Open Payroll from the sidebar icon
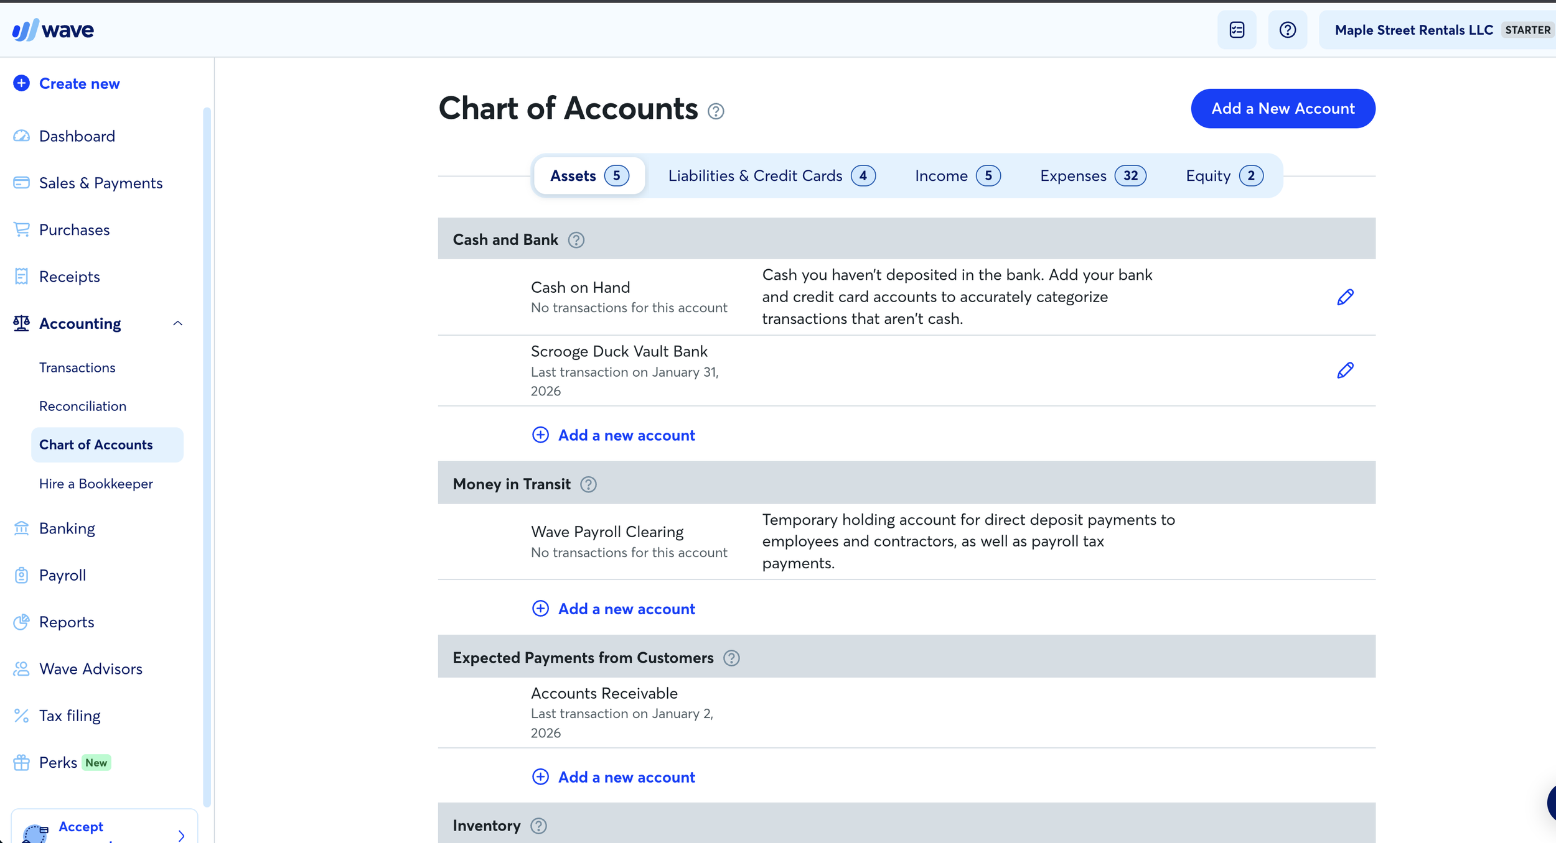 pos(21,574)
